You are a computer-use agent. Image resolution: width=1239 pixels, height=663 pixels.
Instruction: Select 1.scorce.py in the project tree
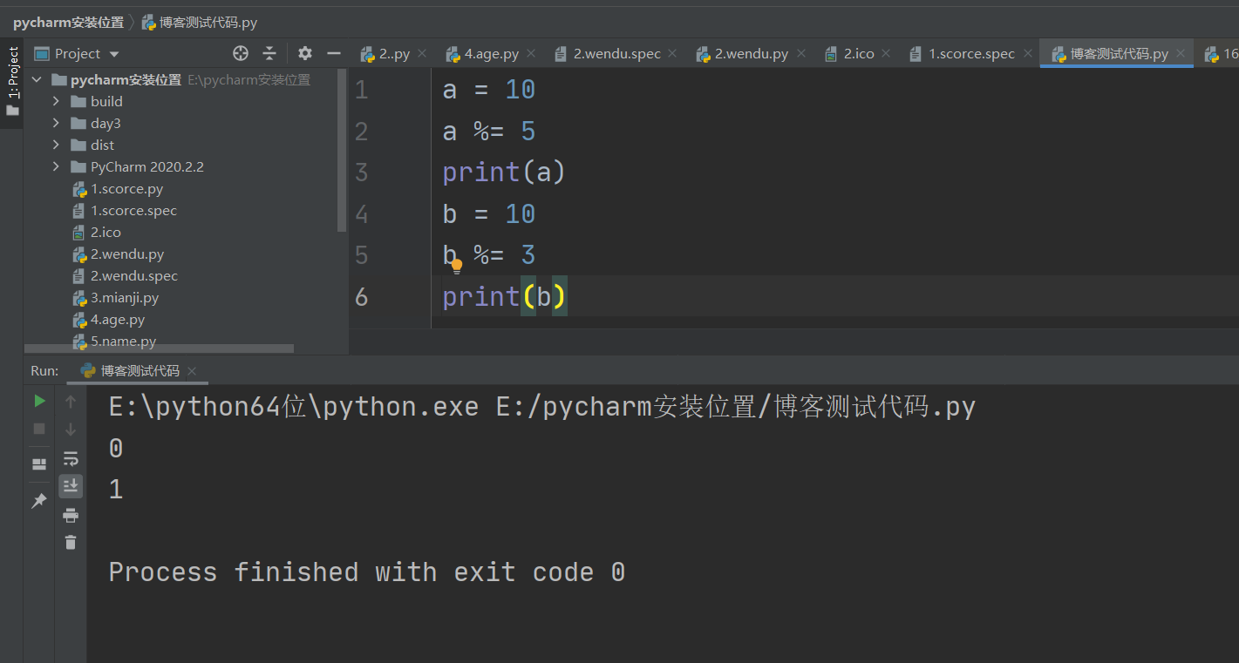pyautogui.click(x=126, y=188)
